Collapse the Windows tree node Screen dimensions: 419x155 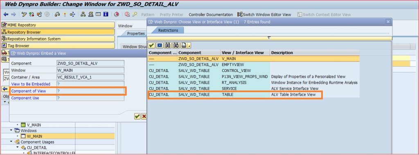tap(11, 130)
